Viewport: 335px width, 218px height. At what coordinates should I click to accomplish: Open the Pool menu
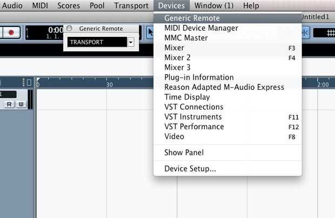click(x=97, y=6)
